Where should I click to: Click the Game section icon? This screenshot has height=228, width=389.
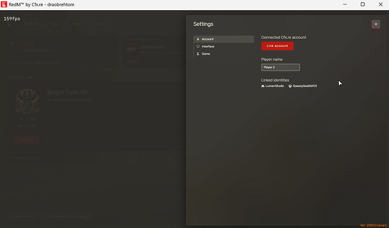tap(198, 53)
